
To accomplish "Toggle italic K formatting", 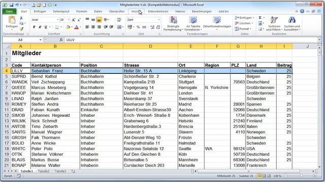I will 40,27.
